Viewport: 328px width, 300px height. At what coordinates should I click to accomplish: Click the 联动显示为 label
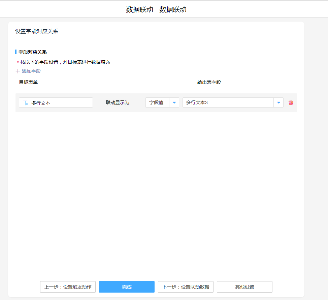click(x=118, y=102)
